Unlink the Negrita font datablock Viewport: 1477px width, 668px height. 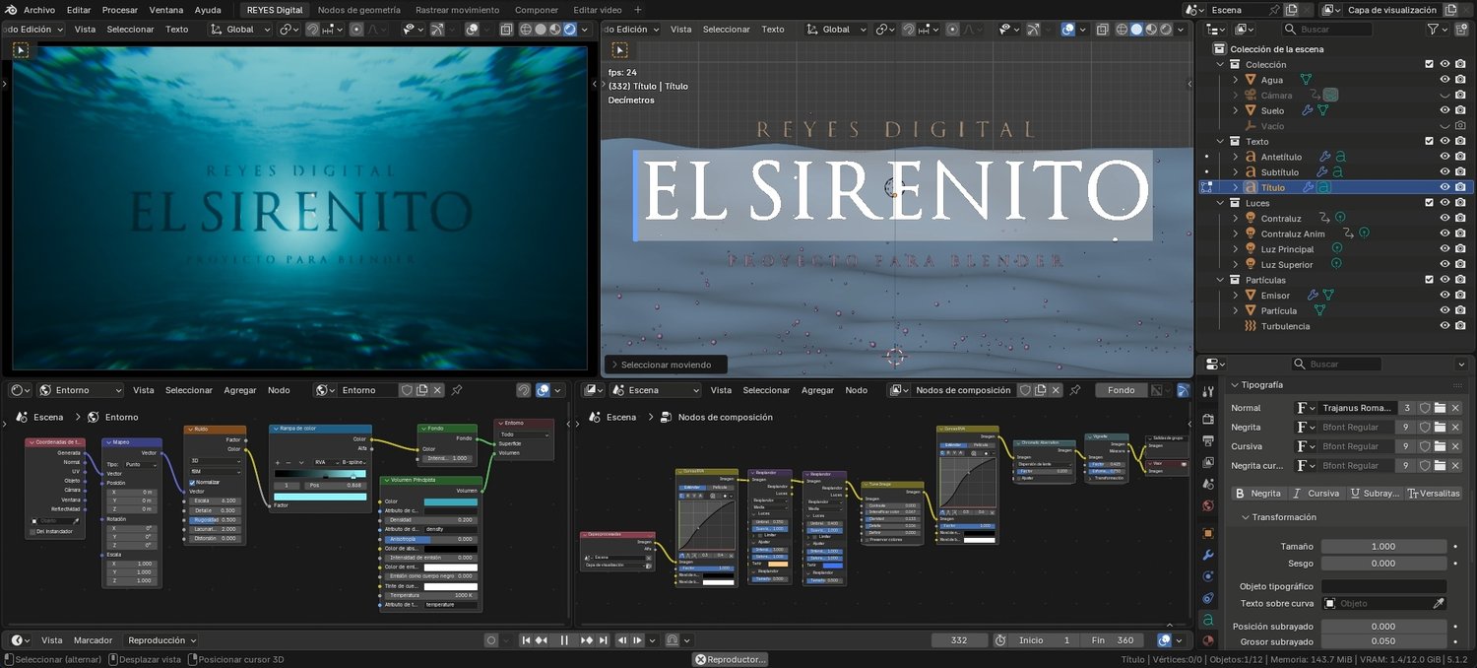[x=1455, y=427]
